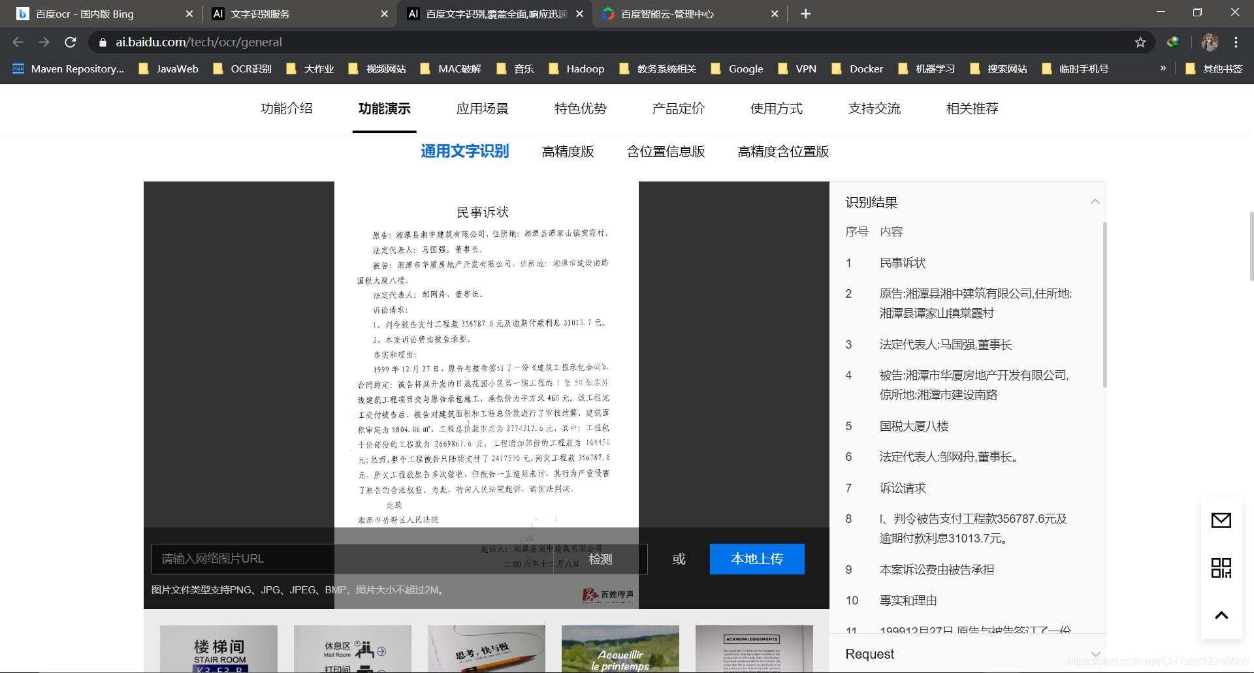1254x673 pixels.
Task: Show hidden bookmarks overflow chevron
Action: click(1163, 68)
